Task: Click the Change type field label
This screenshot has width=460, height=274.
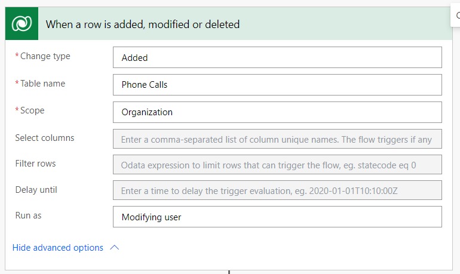Action: [43, 56]
